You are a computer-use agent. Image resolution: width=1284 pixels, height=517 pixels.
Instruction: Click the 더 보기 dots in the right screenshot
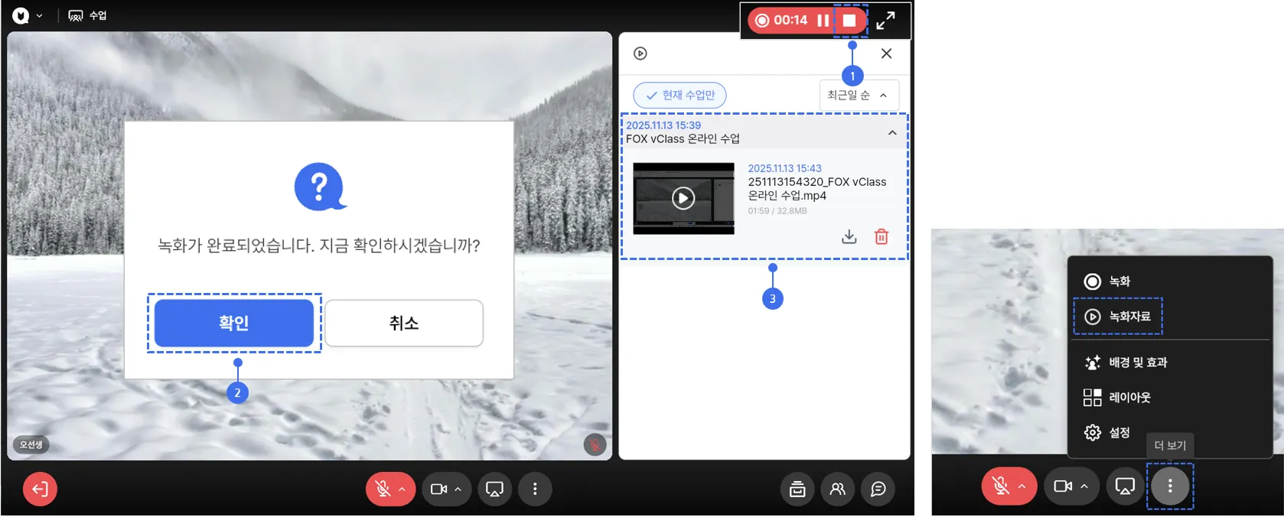1170,486
